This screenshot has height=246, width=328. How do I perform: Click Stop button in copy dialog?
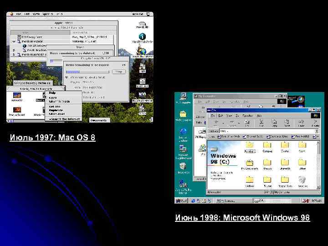pyautogui.click(x=119, y=72)
